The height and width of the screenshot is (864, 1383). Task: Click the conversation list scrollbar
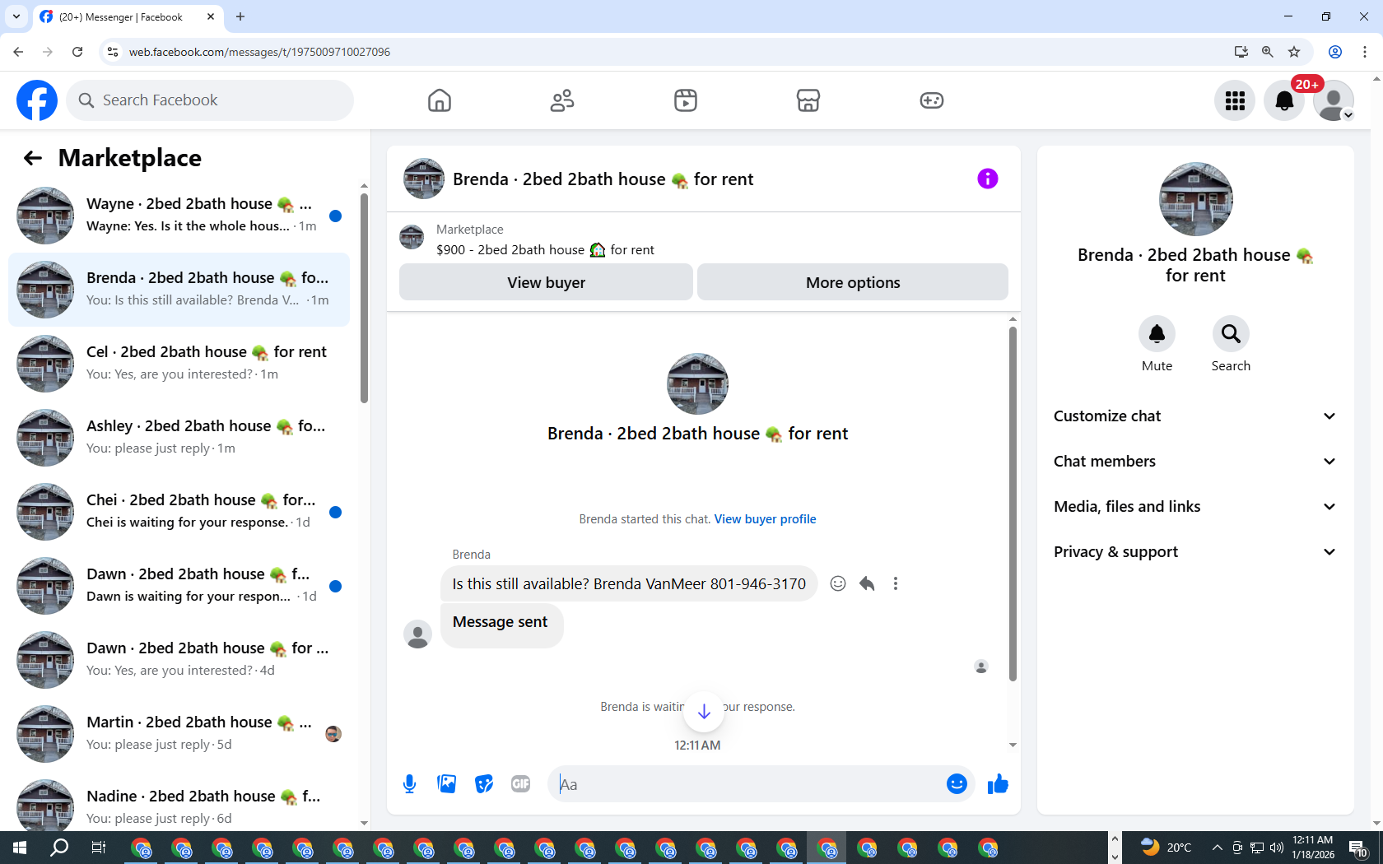(364, 298)
